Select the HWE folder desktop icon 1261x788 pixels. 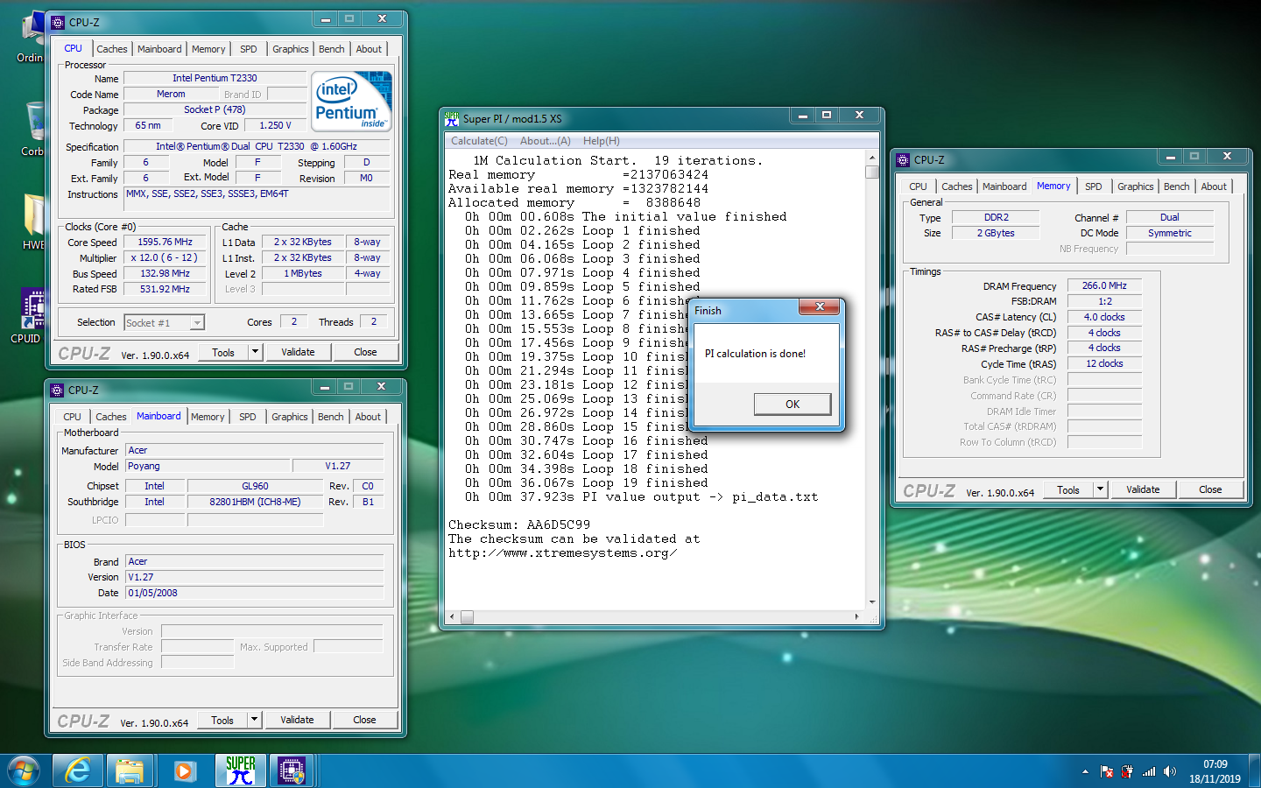click(x=33, y=222)
